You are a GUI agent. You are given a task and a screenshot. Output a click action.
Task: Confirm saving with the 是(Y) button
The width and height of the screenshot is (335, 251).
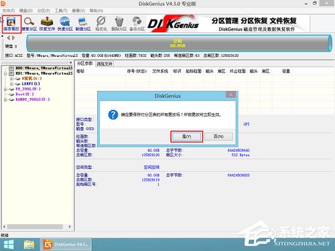pyautogui.click(x=187, y=137)
